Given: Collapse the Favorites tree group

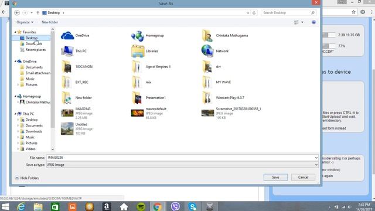Looking at the screenshot, I should [x=16, y=32].
